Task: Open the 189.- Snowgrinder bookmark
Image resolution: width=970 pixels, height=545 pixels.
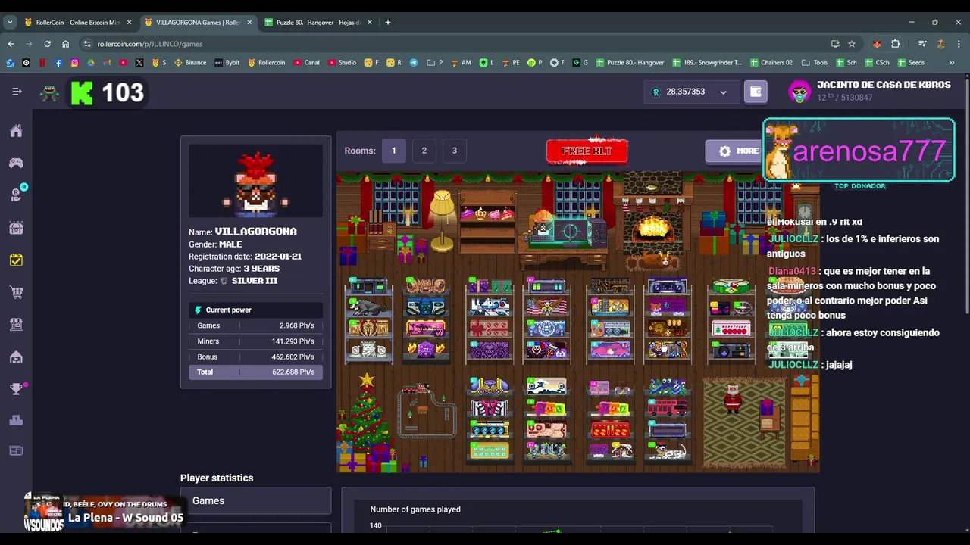Action: [x=709, y=63]
